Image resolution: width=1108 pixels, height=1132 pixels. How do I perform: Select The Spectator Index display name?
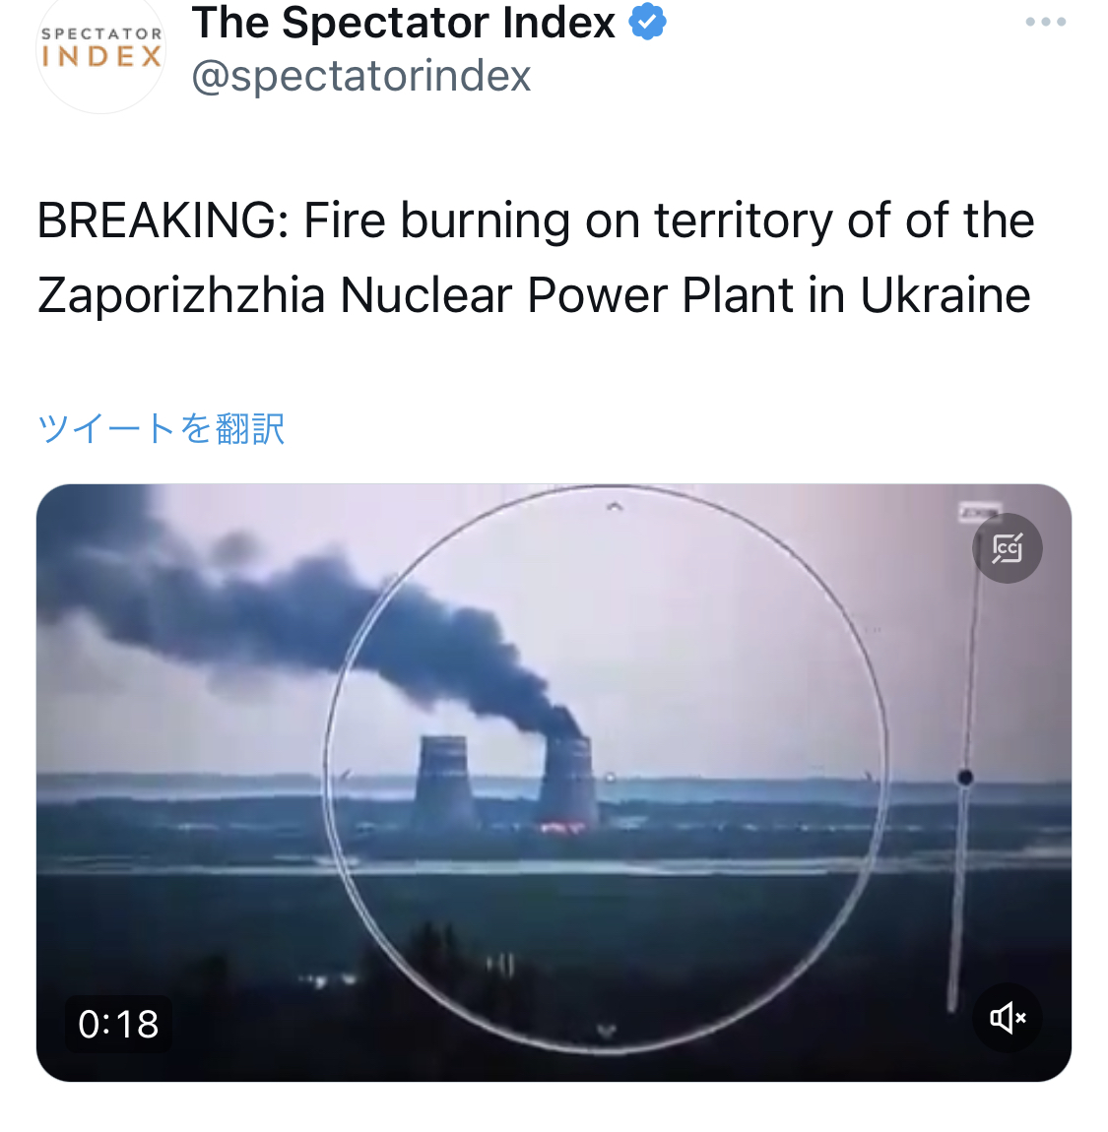pos(403,23)
